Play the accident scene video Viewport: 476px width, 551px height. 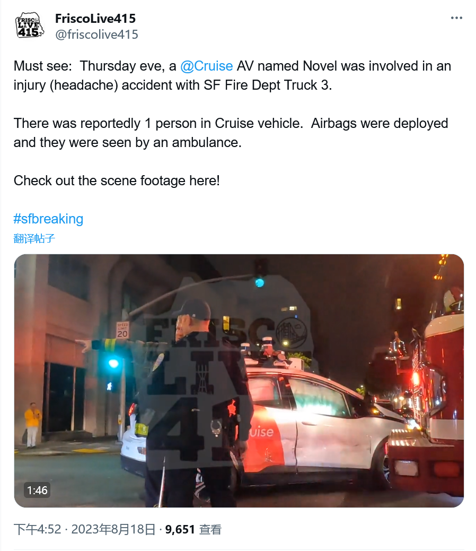pos(239,381)
